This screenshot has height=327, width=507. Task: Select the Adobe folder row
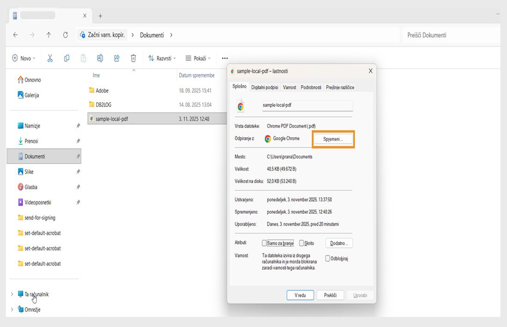point(158,91)
